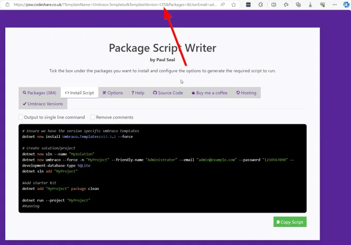
Task: Click the green Copy Script button
Action: click(x=290, y=222)
